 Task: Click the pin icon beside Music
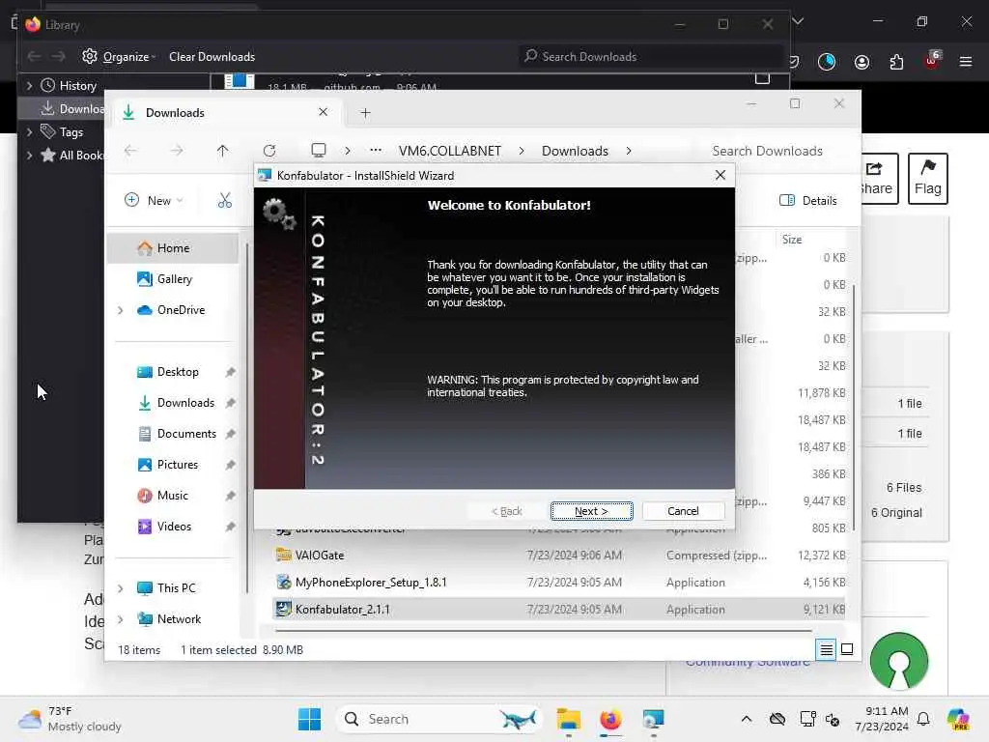pyautogui.click(x=230, y=496)
